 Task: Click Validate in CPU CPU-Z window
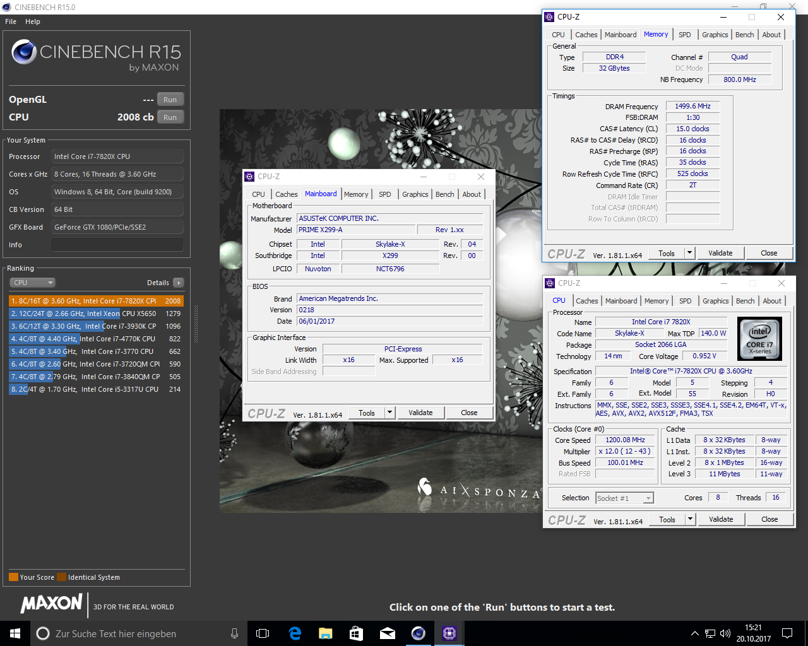(x=721, y=519)
